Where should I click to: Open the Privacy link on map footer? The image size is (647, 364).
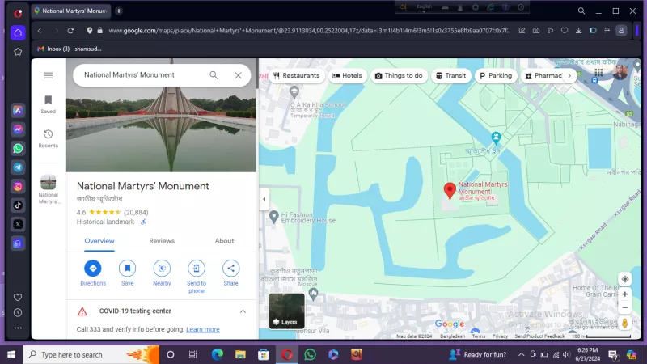click(x=500, y=336)
